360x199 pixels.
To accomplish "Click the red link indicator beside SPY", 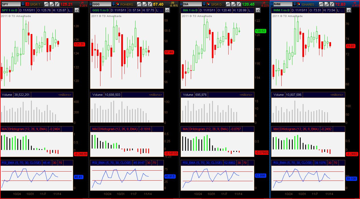I will point(27,4).
